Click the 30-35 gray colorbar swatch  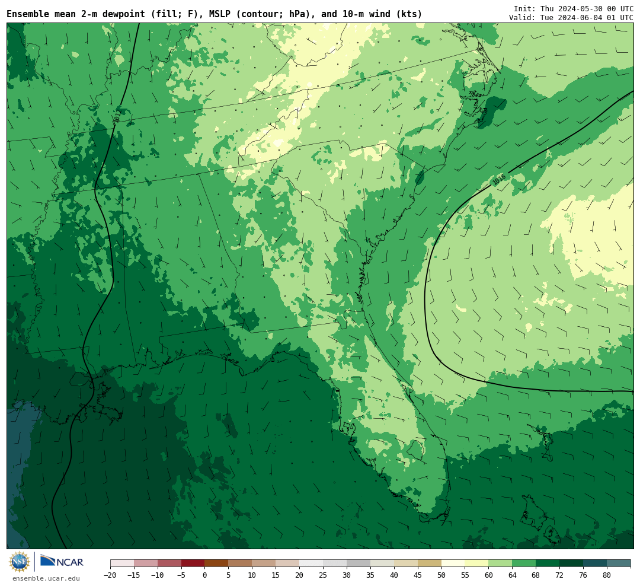pos(359,563)
